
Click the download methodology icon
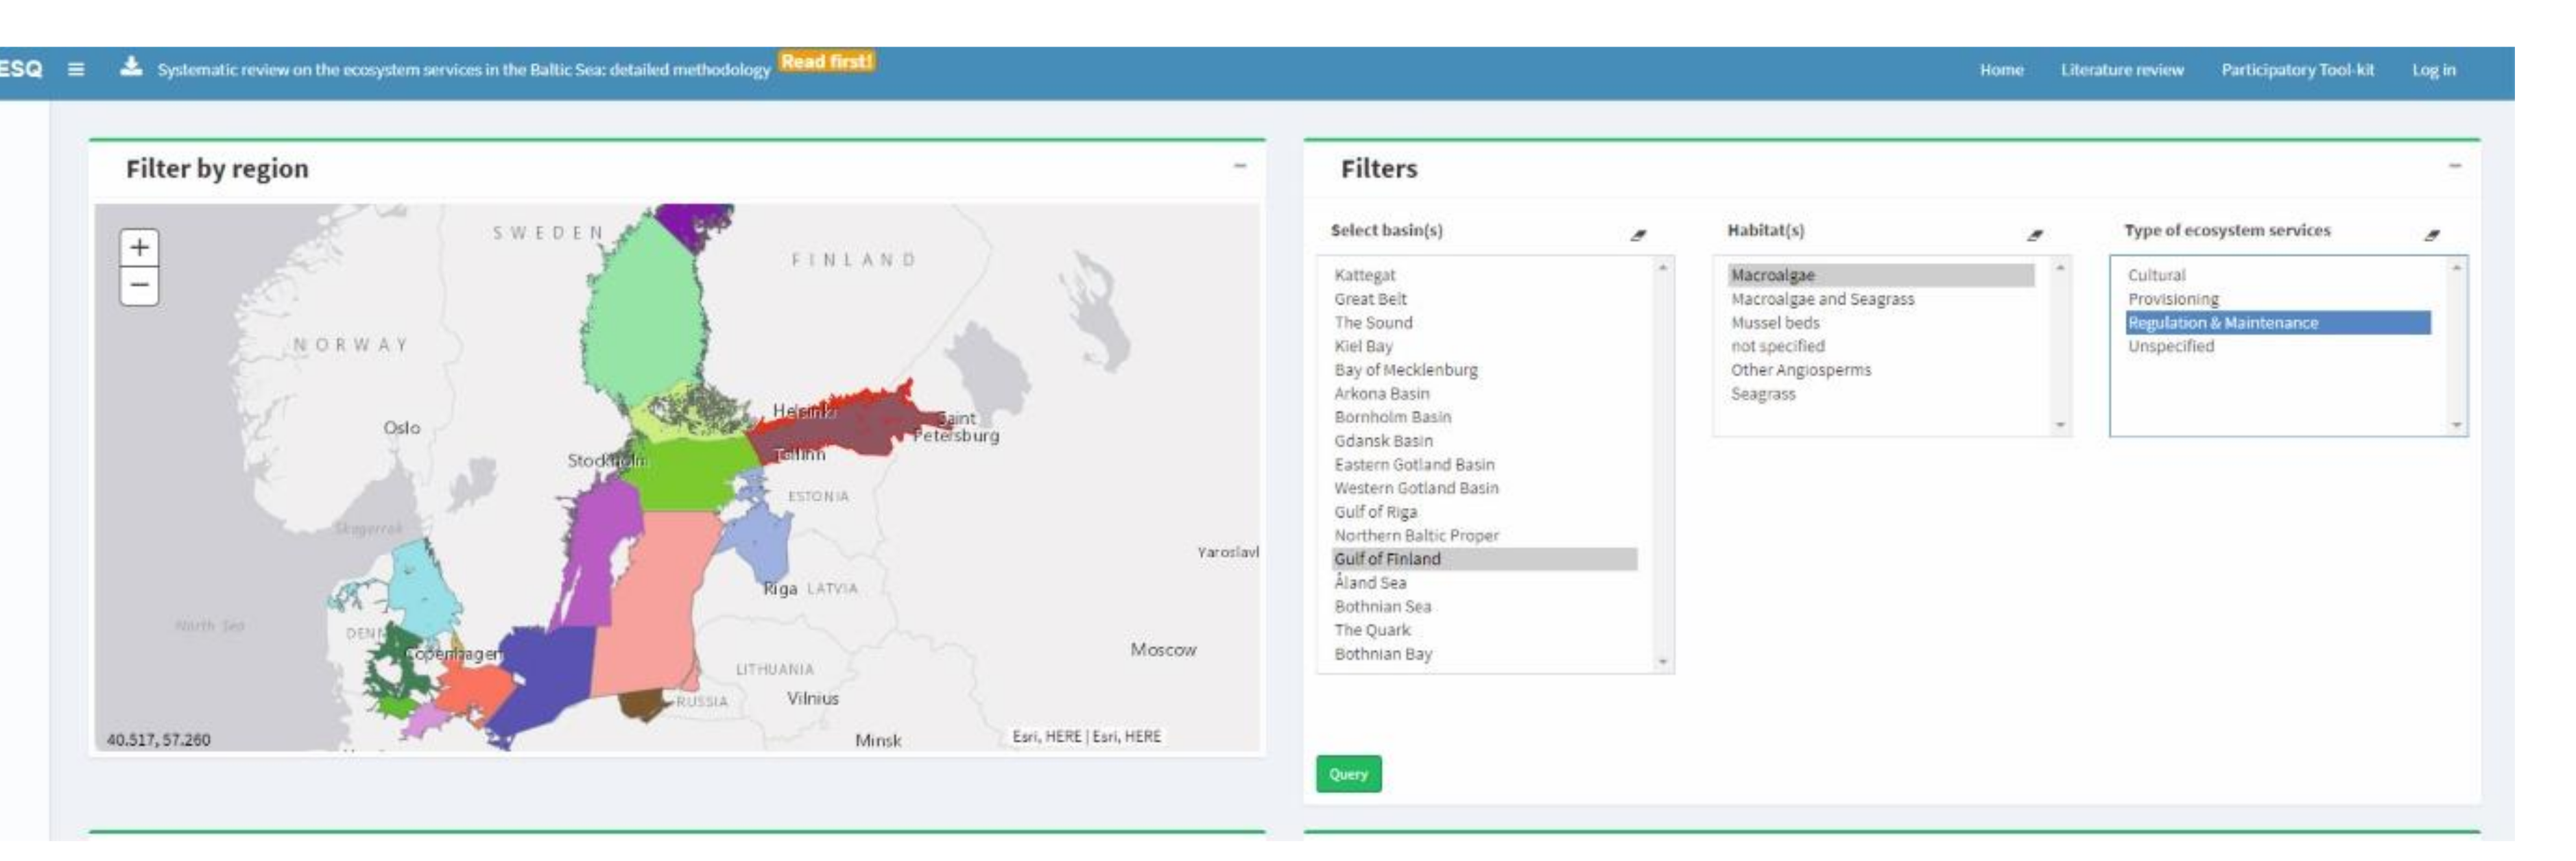click(x=130, y=68)
